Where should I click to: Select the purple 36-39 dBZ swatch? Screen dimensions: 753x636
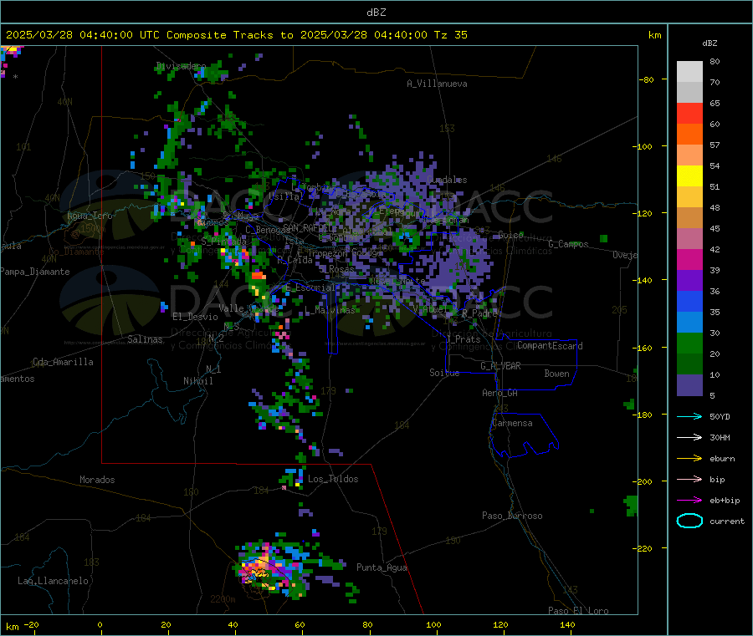689,281
